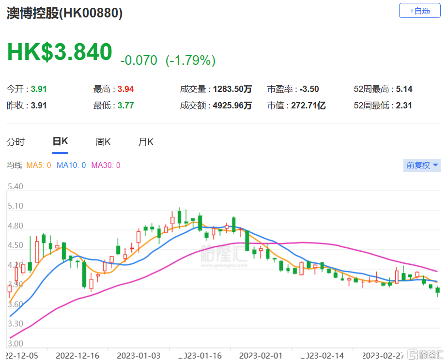Click the current price HK$3.840

[x=60, y=52]
